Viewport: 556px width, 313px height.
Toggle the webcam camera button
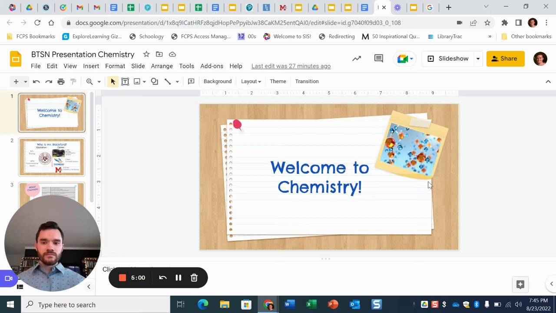pos(8,279)
